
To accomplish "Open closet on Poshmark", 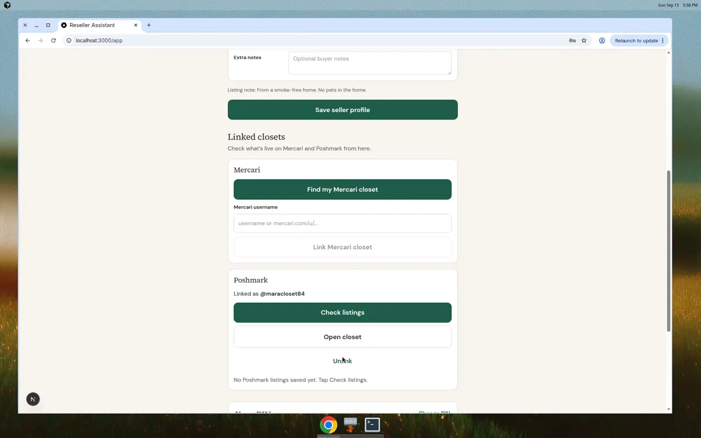I will coord(343,337).
